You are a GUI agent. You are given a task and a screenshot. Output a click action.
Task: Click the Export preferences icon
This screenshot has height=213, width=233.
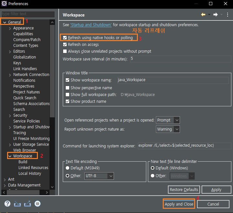(x=27, y=204)
